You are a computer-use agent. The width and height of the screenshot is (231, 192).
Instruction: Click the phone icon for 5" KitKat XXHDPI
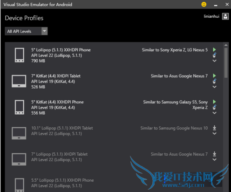coord(20,107)
